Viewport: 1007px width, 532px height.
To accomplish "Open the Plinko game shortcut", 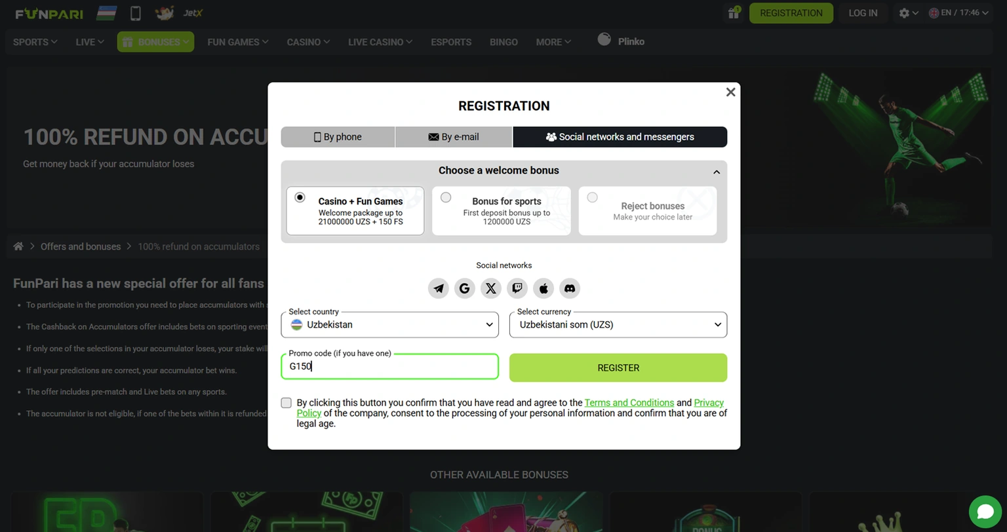I will pyautogui.click(x=621, y=41).
